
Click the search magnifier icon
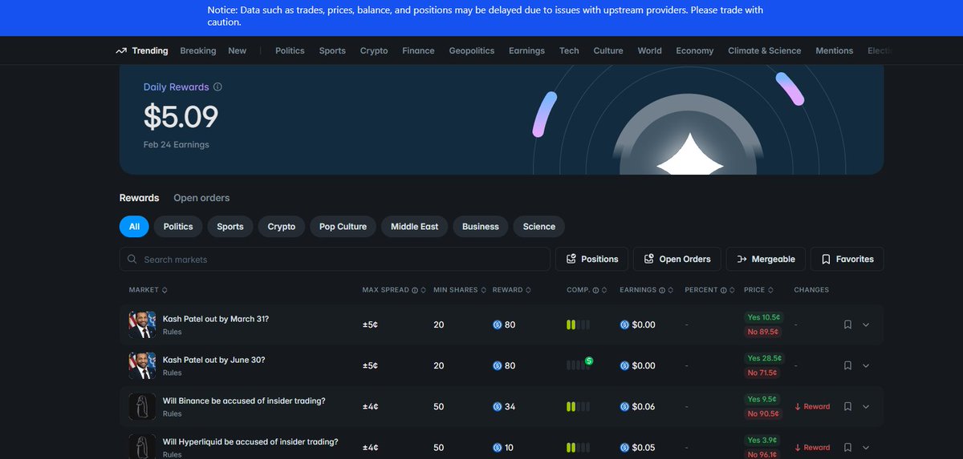coord(133,260)
